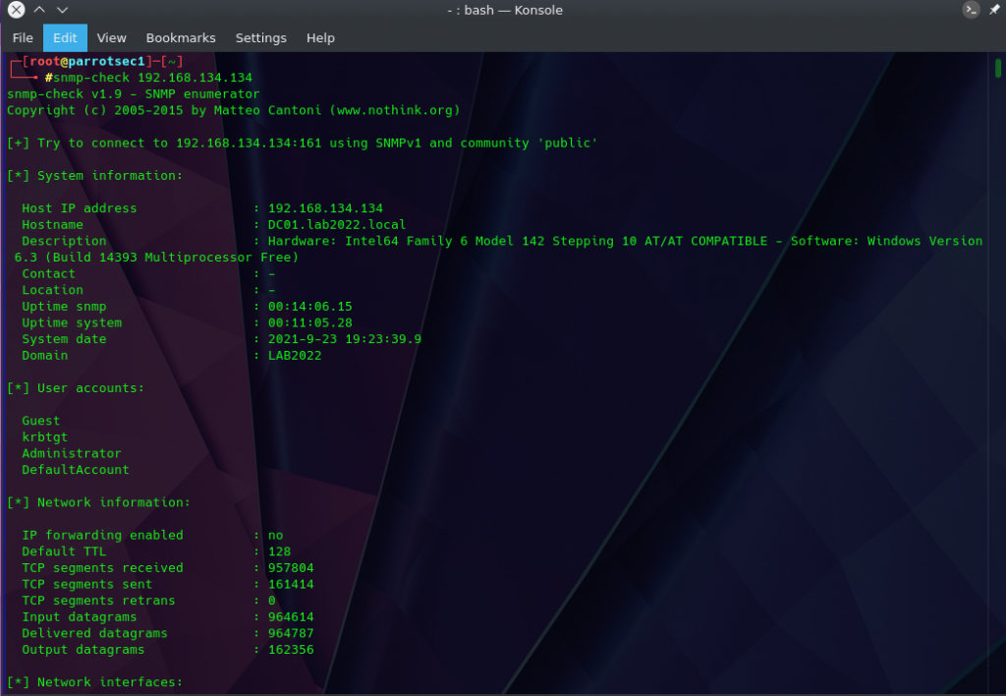This screenshot has height=696, width=1006.
Task: Click Input datagrams value 964614
Action: pyautogui.click(x=291, y=617)
